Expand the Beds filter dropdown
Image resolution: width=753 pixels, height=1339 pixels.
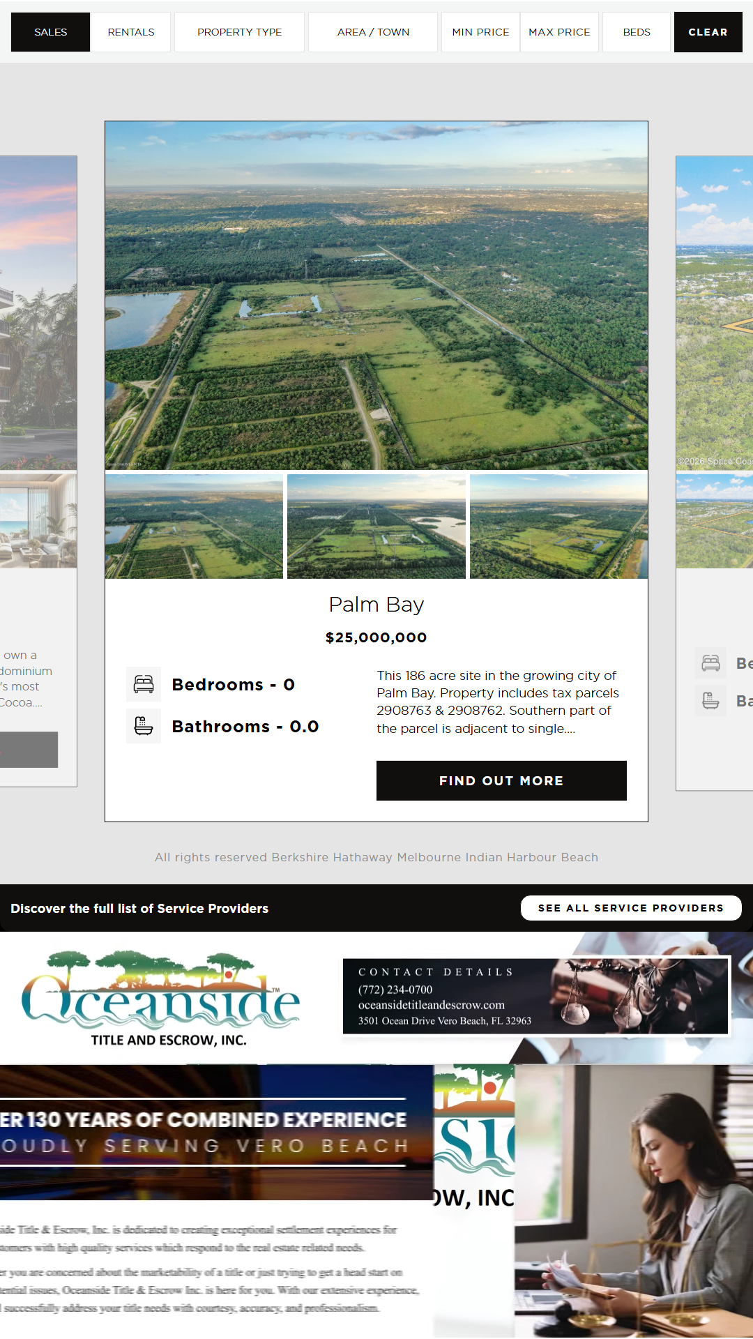click(x=636, y=32)
